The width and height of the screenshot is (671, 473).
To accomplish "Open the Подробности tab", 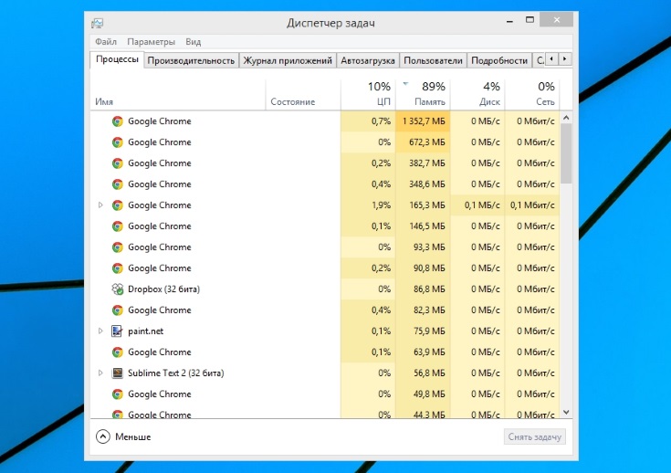I will coord(499,61).
